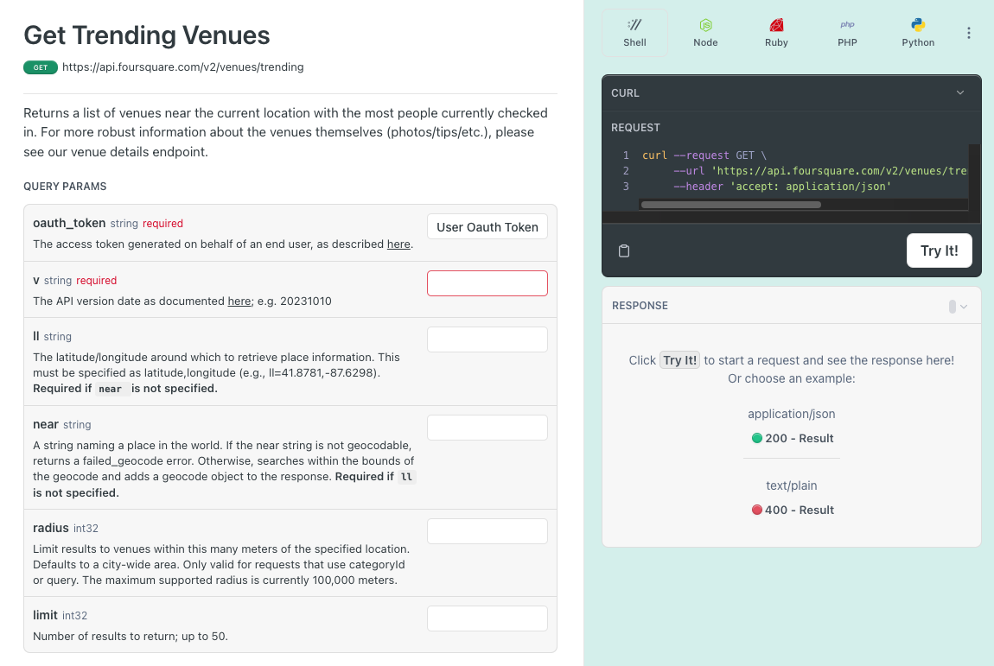Image resolution: width=994 pixels, height=666 pixels.
Task: Click the User Oauth Token field
Action: 487,227
